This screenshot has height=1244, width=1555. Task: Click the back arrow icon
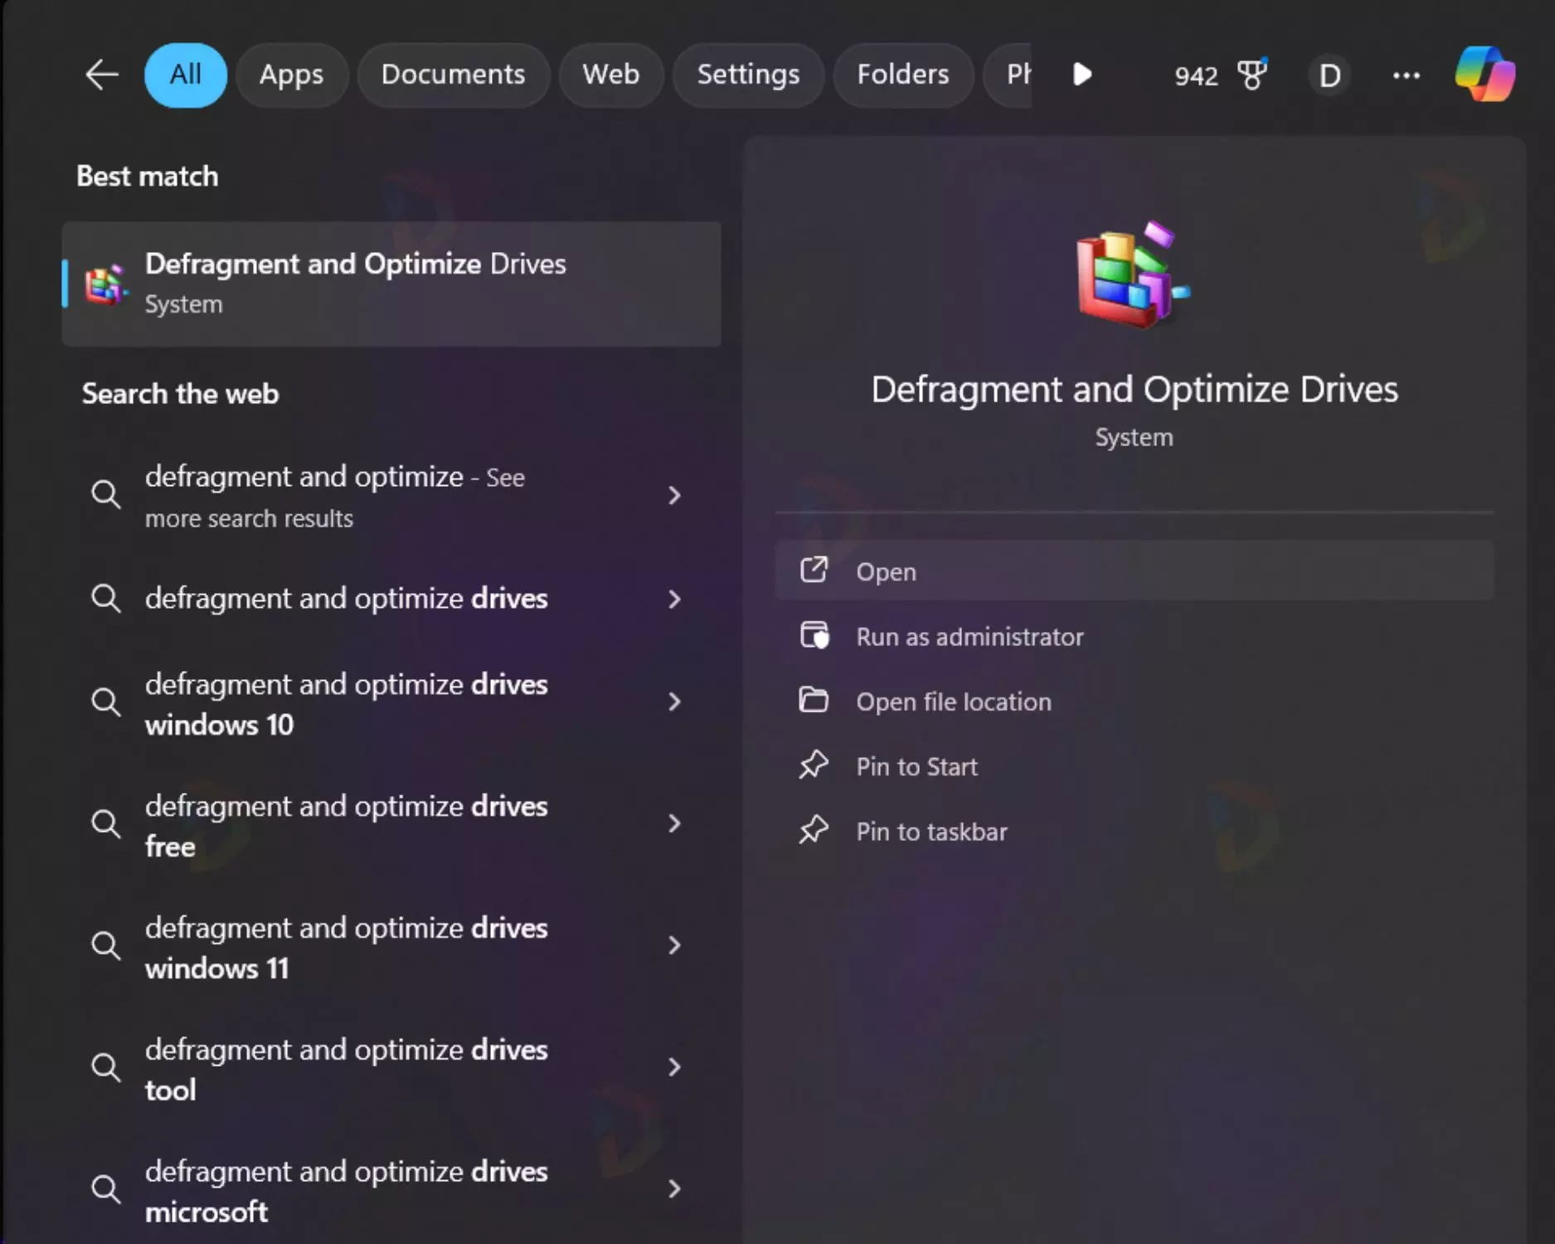(102, 75)
